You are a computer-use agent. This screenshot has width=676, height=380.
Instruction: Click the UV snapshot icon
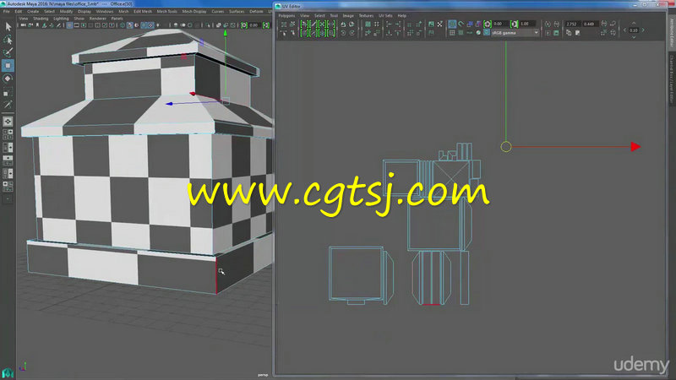pyautogui.click(x=556, y=33)
